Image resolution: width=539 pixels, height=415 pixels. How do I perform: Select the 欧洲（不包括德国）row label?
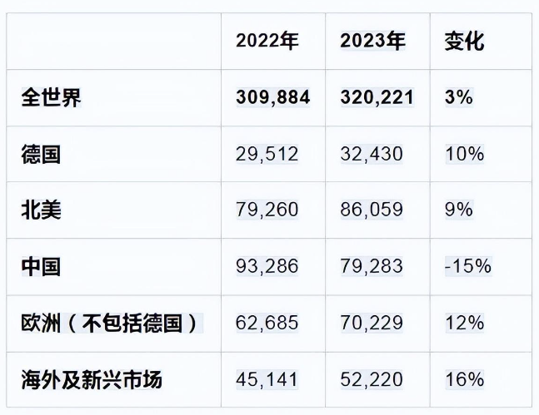coord(112,323)
